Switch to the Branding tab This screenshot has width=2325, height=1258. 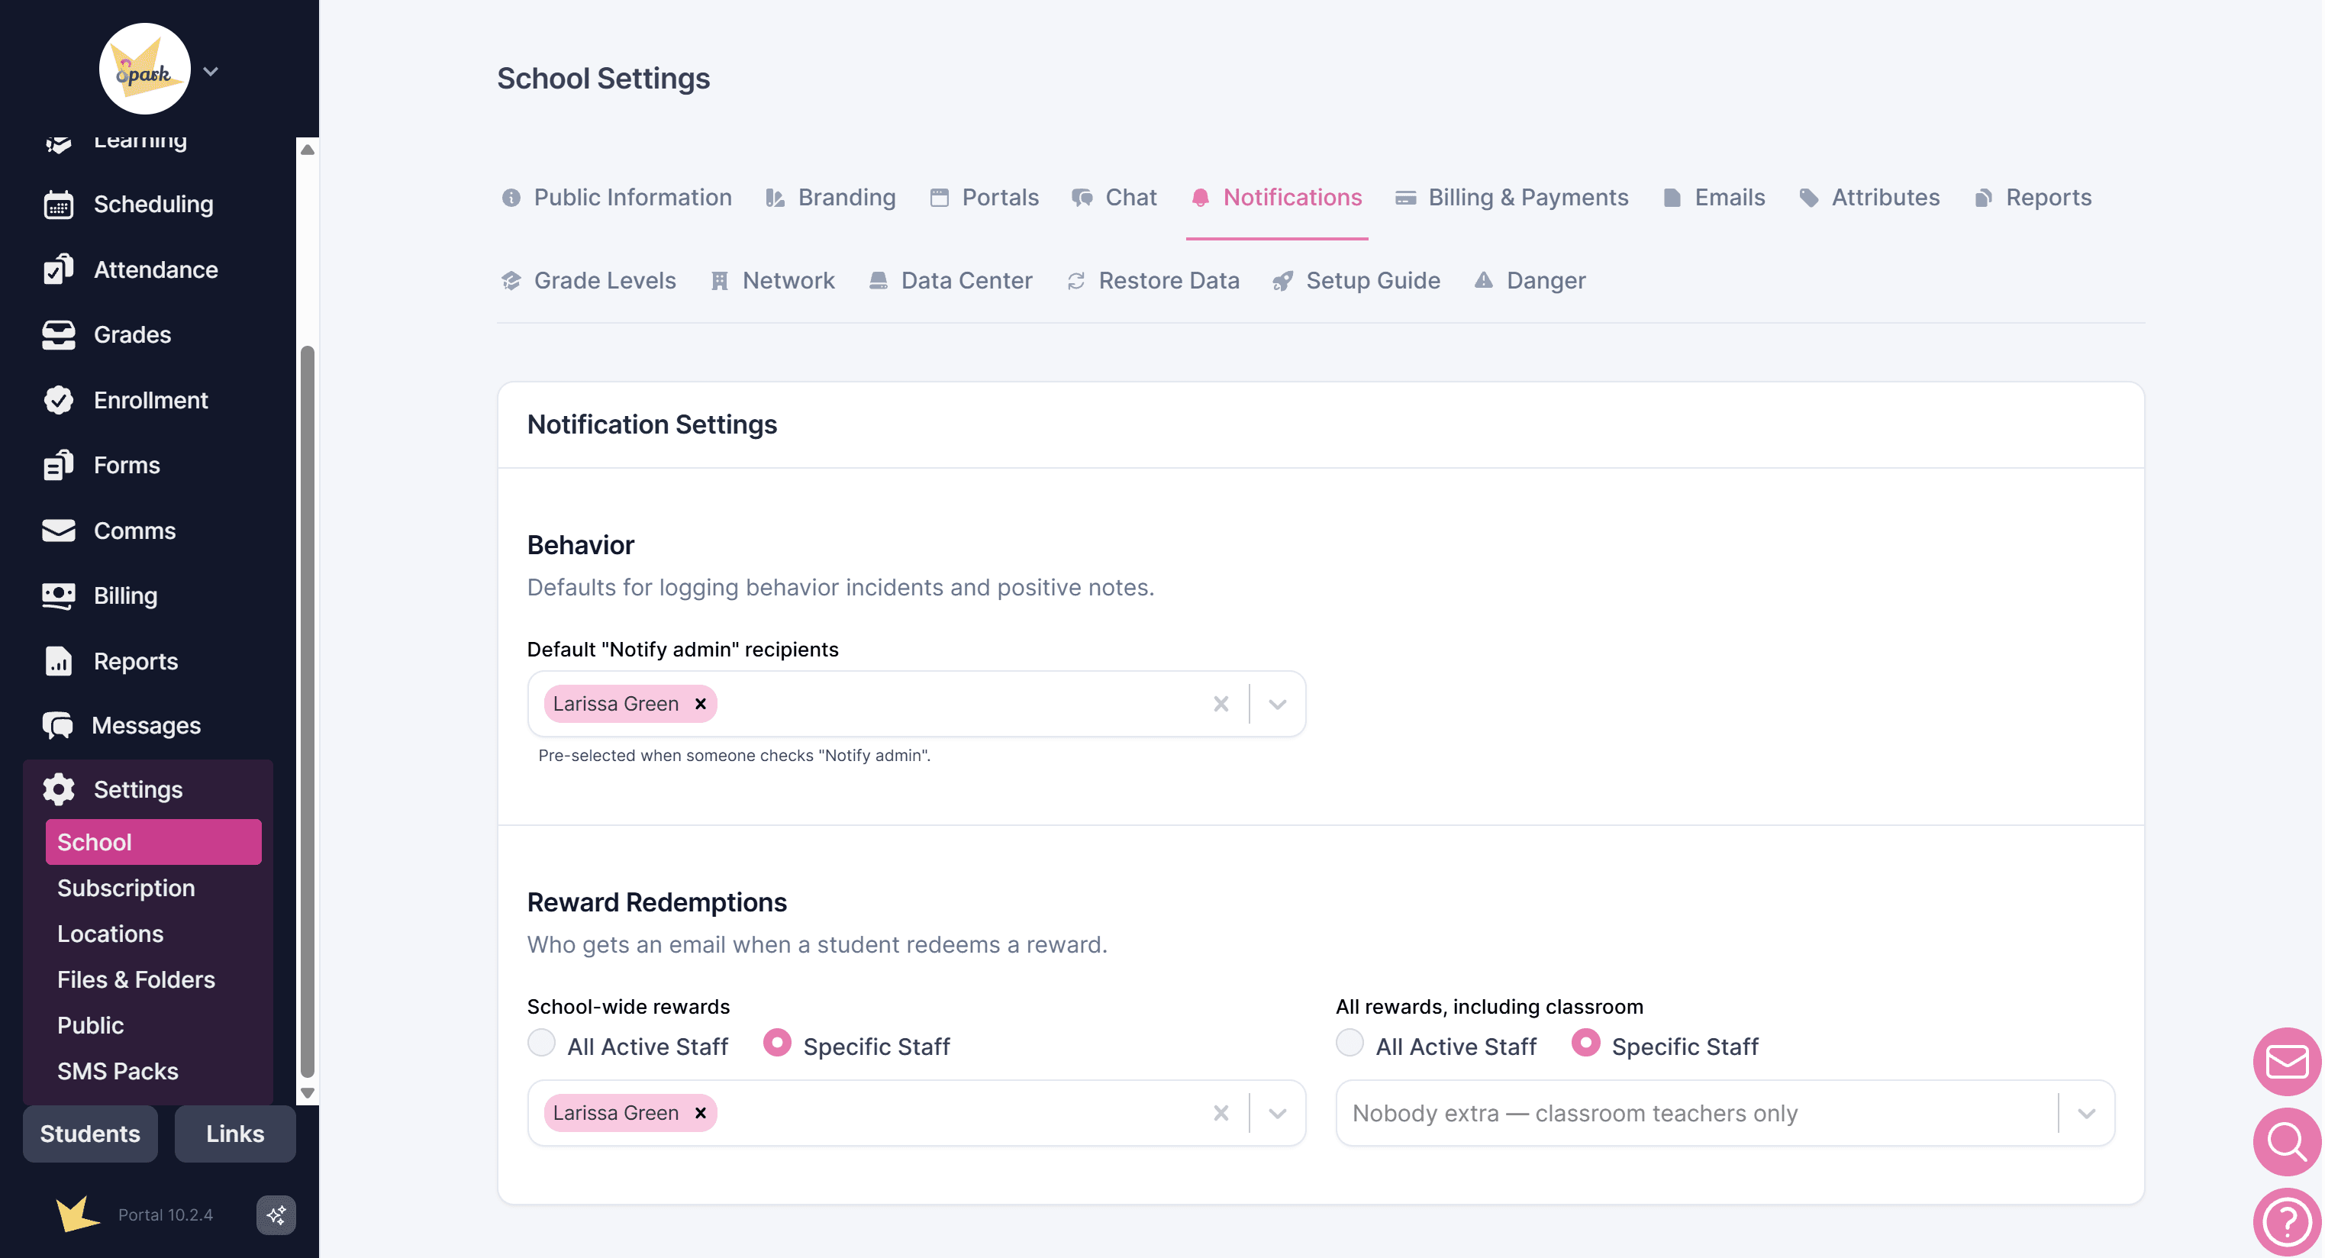click(830, 198)
